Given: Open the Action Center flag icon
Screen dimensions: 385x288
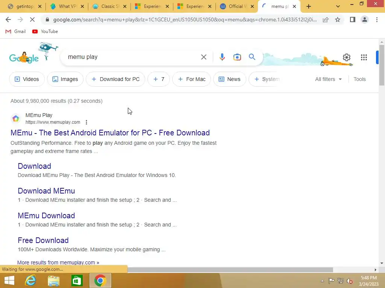Looking at the screenshot, I should [331, 280].
